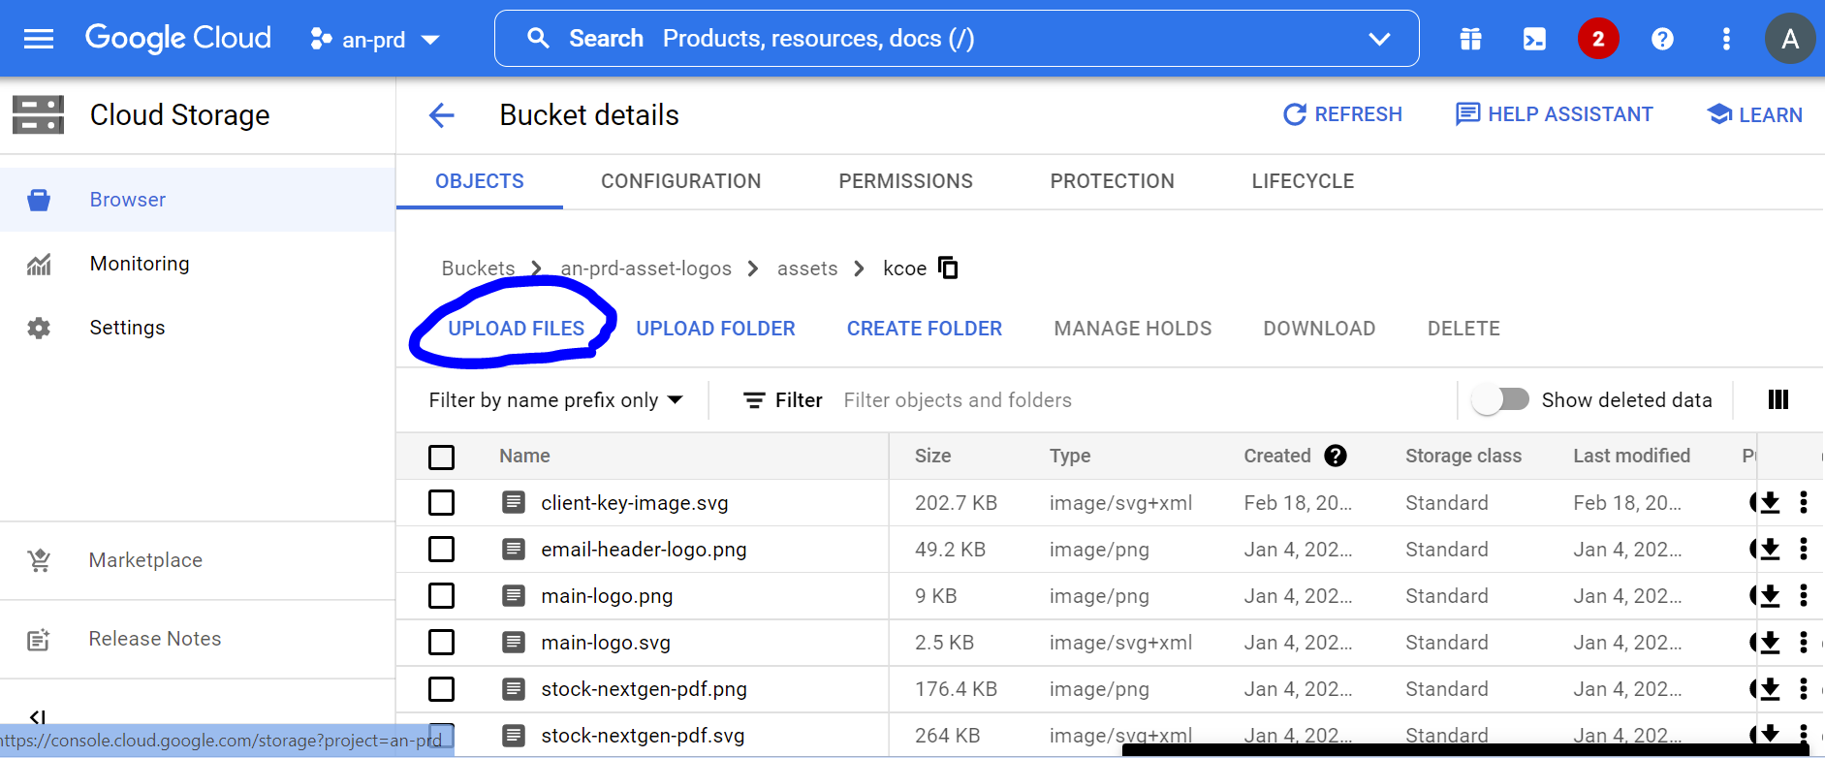
Task: Click the Google Cloud logo
Action: pyautogui.click(x=178, y=38)
